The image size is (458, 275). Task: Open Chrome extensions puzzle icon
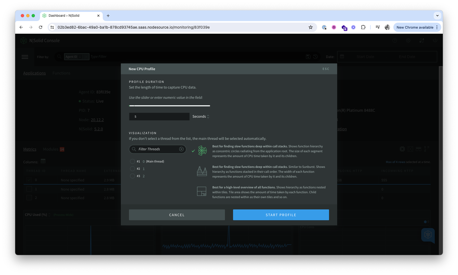pyautogui.click(x=363, y=27)
